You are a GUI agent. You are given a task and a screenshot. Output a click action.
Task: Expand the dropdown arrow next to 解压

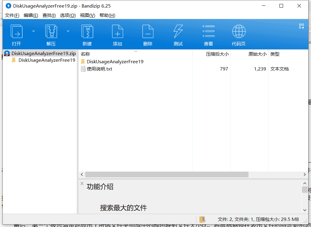click(x=68, y=31)
